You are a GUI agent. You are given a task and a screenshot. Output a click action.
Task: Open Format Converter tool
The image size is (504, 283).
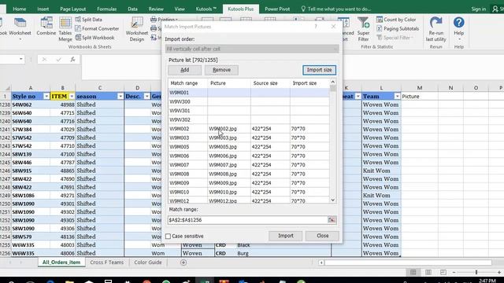[x=97, y=28]
